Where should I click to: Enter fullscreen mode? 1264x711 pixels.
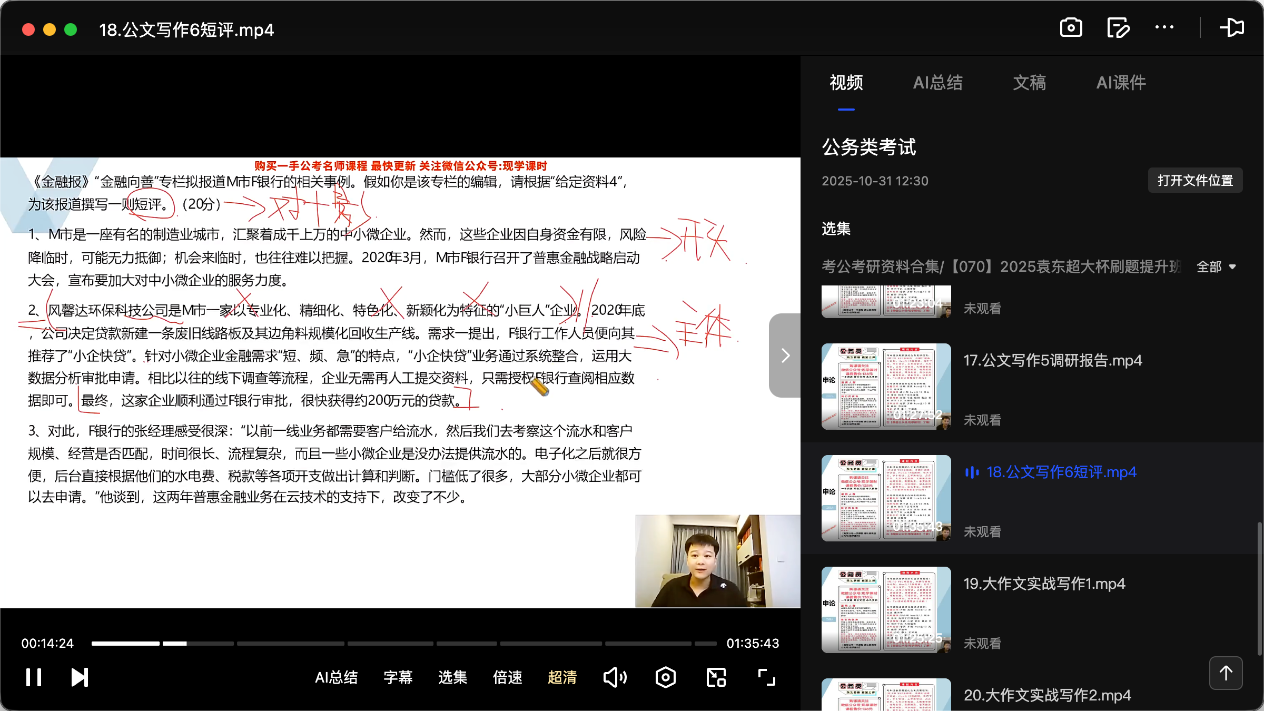pos(765,677)
